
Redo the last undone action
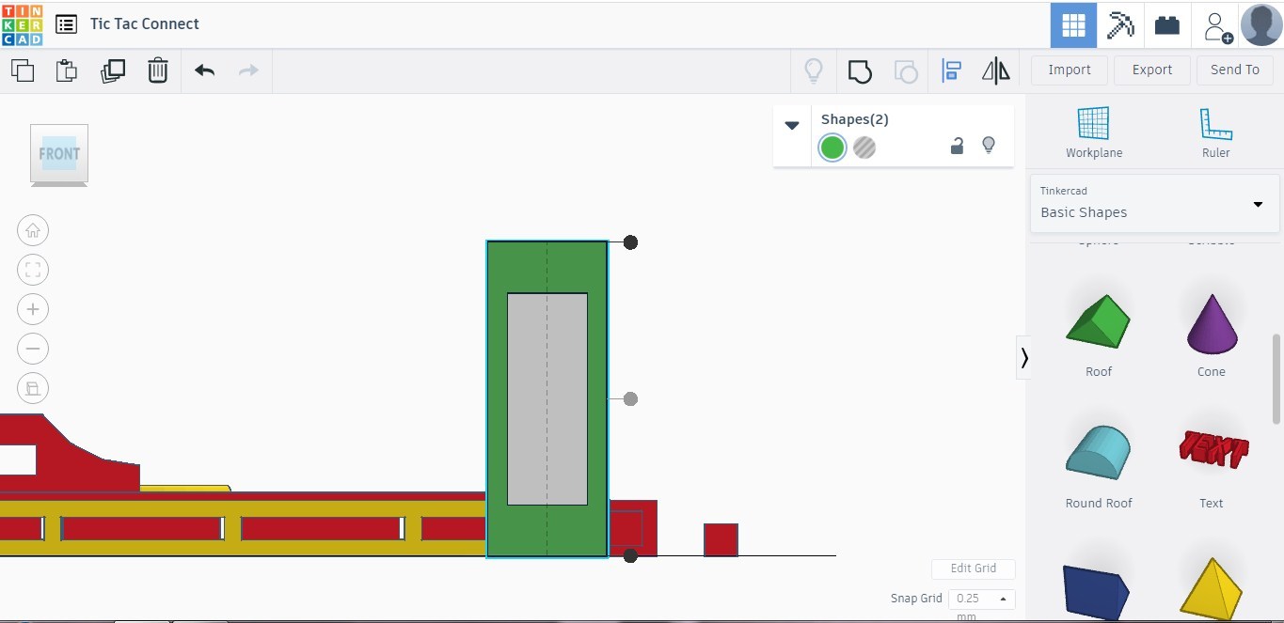pos(248,70)
